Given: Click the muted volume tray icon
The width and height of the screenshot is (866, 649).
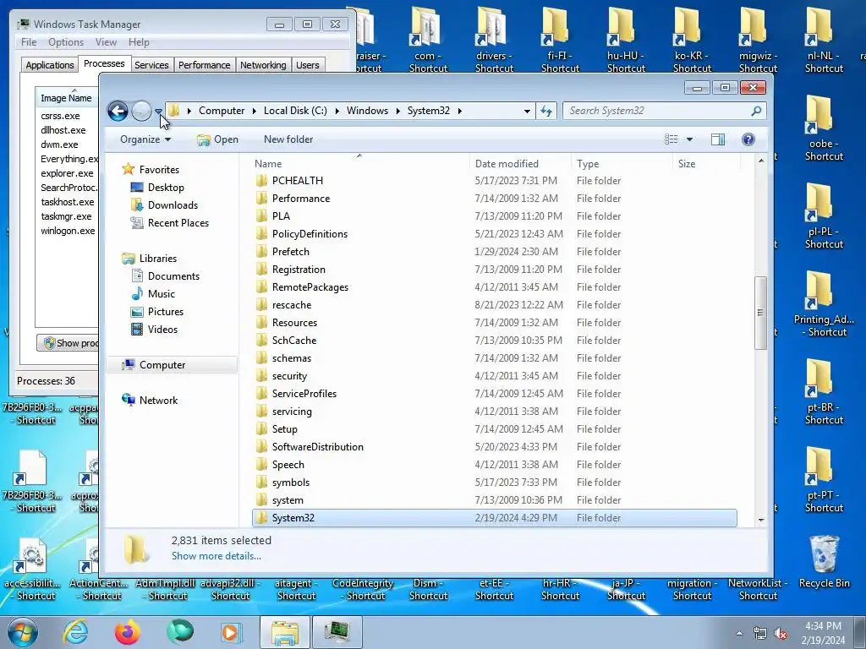Looking at the screenshot, I should (781, 634).
